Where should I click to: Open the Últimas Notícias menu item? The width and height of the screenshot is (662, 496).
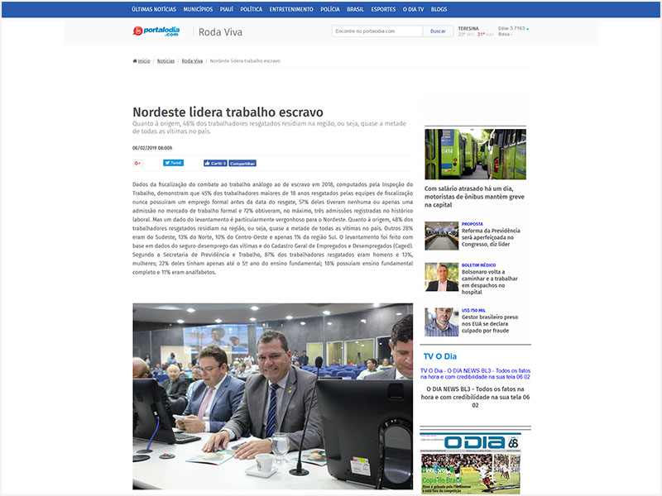tap(154, 9)
